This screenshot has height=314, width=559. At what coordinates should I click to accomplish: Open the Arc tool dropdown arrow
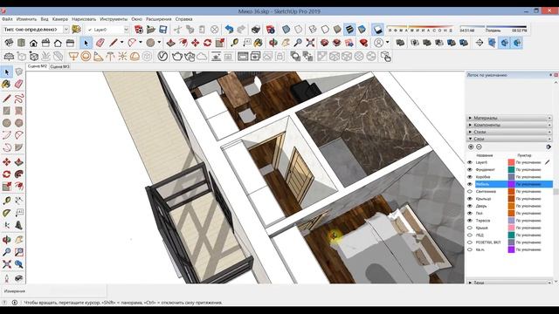pyautogui.click(x=141, y=43)
